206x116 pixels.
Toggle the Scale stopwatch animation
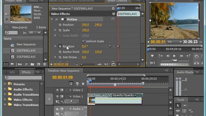point(60,30)
